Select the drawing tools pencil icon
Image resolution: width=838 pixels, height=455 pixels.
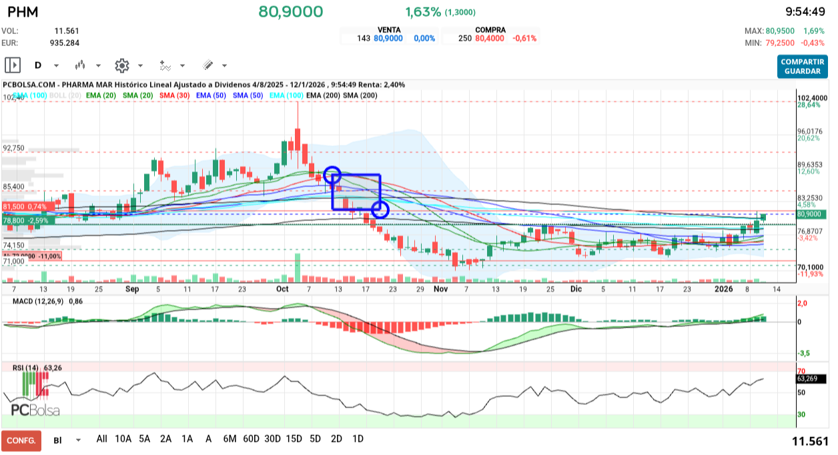tap(207, 65)
